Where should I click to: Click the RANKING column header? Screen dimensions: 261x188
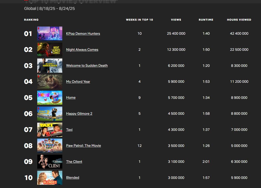click(x=31, y=20)
